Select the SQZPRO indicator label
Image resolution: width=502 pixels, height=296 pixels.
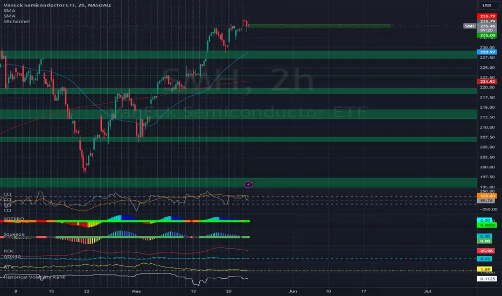point(14,219)
